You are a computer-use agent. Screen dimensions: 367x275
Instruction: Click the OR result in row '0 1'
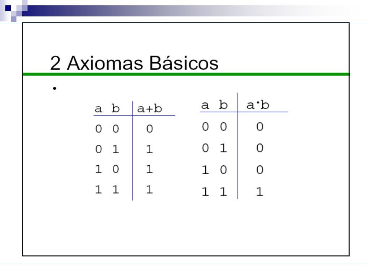click(149, 149)
